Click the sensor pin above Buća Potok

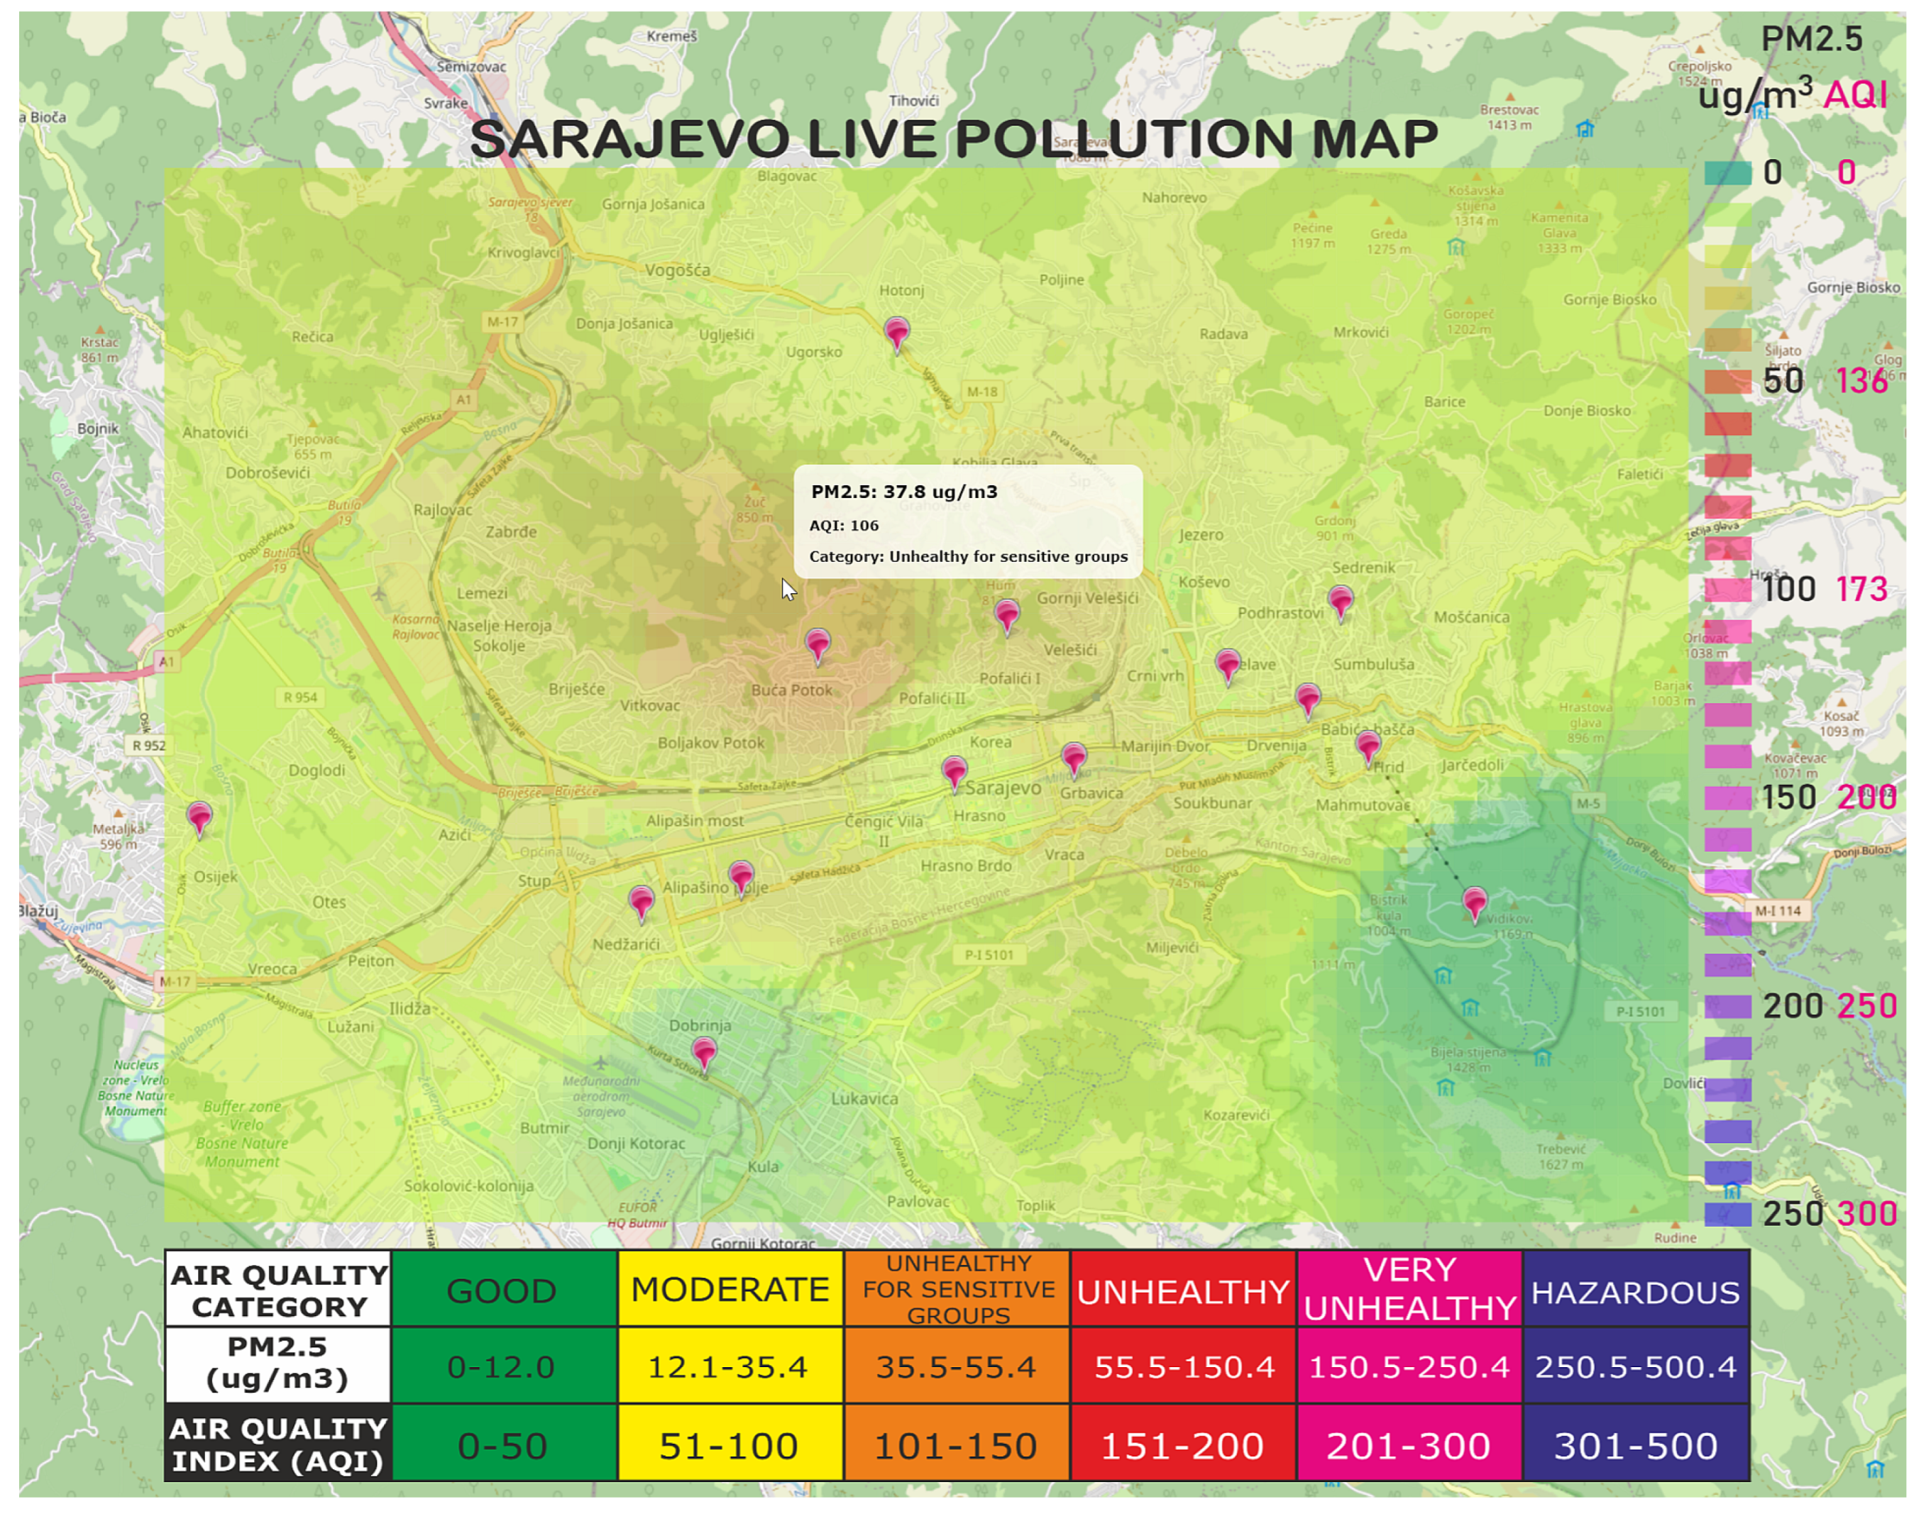click(x=818, y=643)
